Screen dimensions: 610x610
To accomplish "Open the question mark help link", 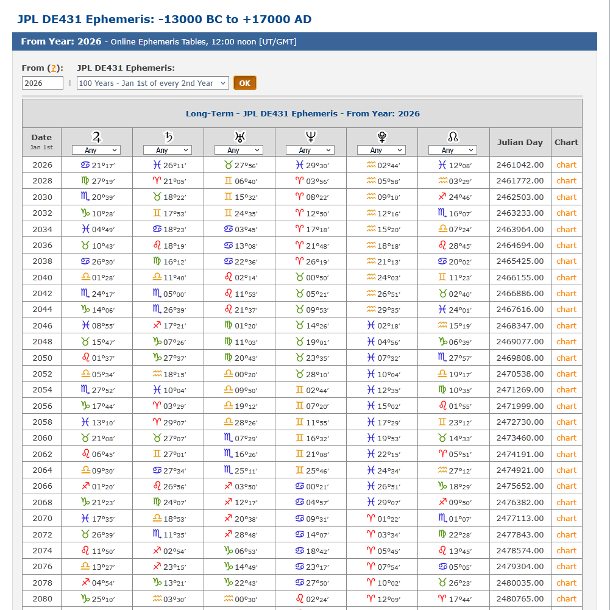I will pyautogui.click(x=54, y=68).
